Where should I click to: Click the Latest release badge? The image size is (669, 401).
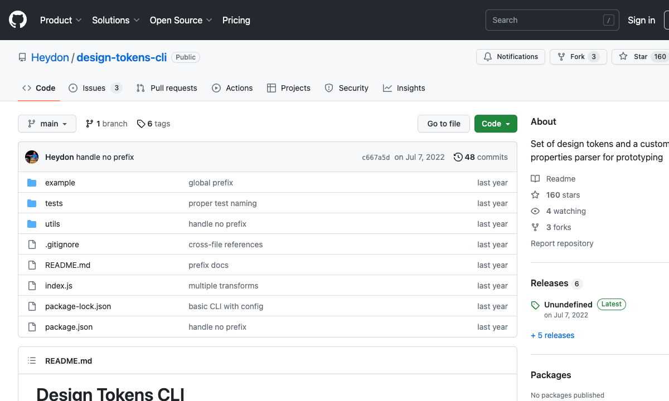point(611,304)
